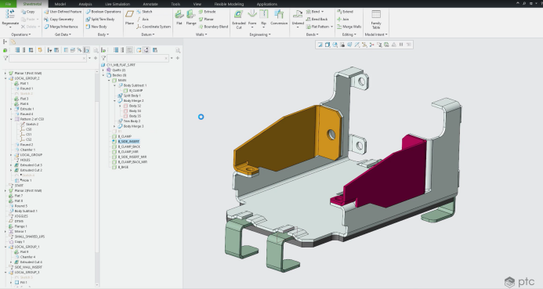
Task: Open the Body group dropdown
Action: (x=103, y=34)
